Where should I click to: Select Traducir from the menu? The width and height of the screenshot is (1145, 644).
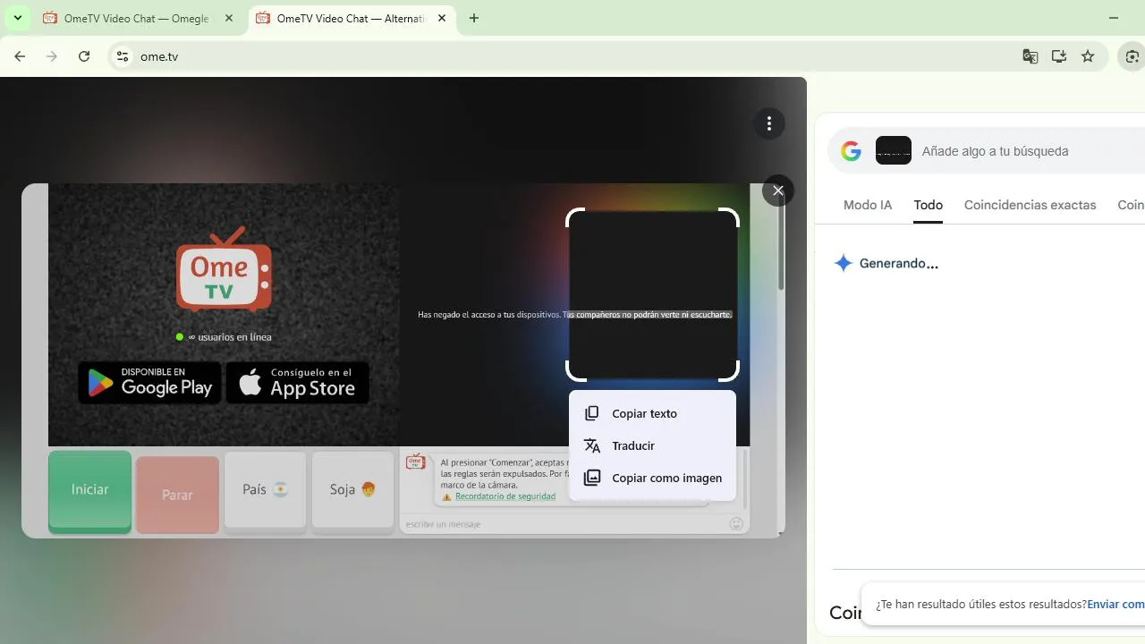point(652,445)
